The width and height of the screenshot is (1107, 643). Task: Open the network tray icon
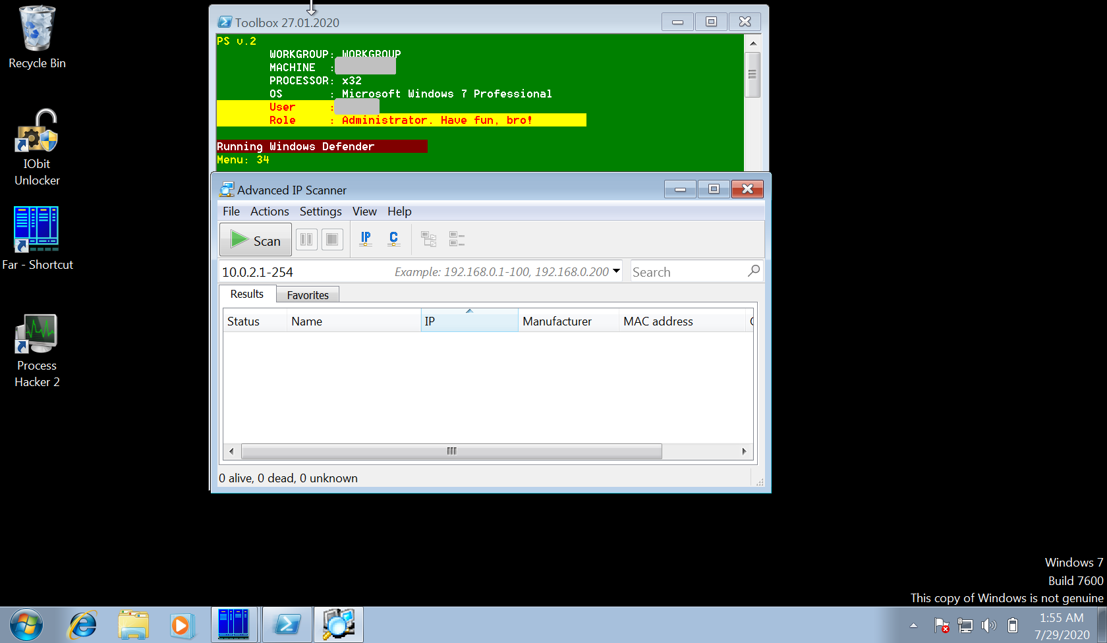pos(965,625)
